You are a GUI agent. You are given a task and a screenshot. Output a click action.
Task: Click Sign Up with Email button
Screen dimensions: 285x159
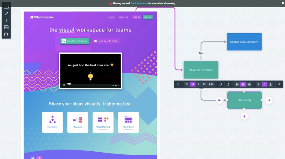click(106, 41)
